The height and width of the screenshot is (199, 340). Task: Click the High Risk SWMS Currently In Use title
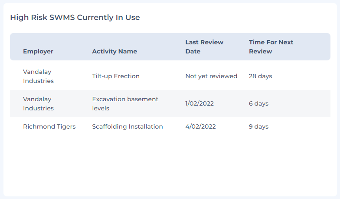click(x=75, y=17)
